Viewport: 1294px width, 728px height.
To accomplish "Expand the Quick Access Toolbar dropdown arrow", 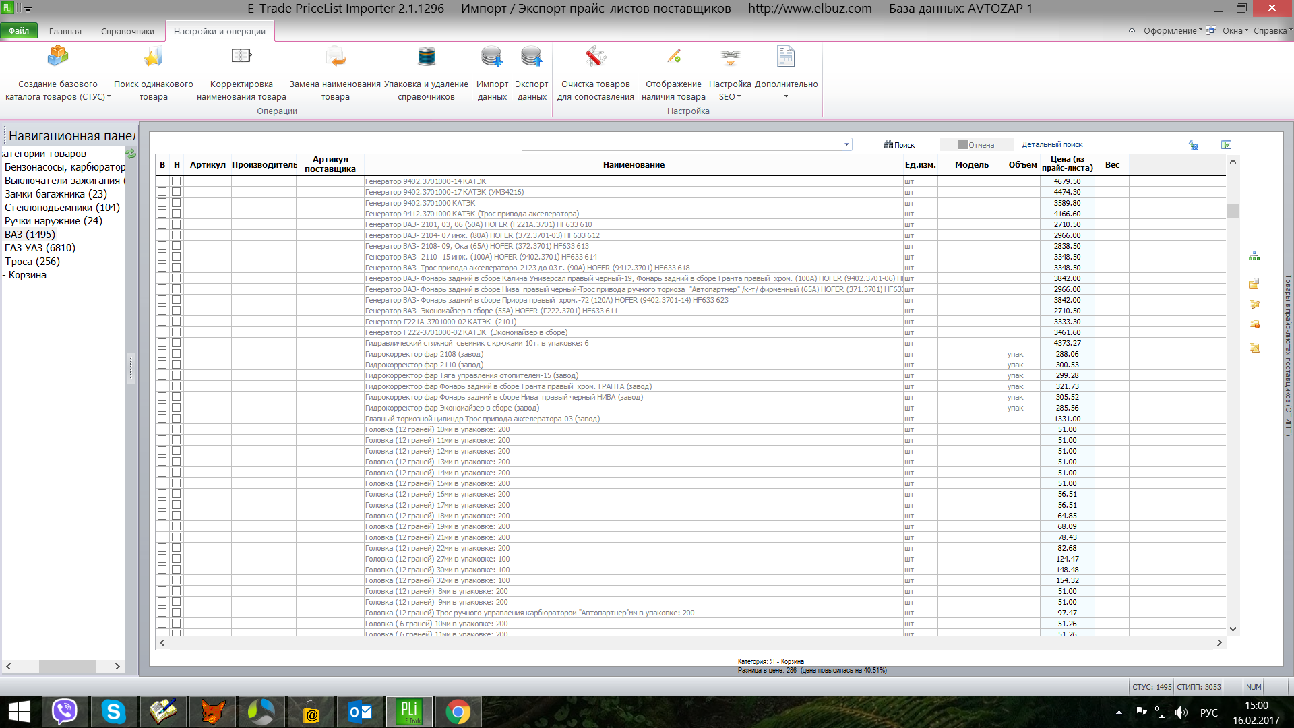I will [x=28, y=9].
